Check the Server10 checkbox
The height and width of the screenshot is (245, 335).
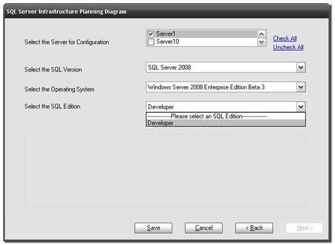pos(150,42)
